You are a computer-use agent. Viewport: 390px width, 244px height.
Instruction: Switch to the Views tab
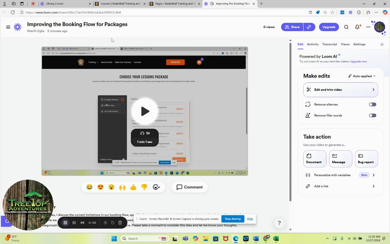(x=345, y=44)
